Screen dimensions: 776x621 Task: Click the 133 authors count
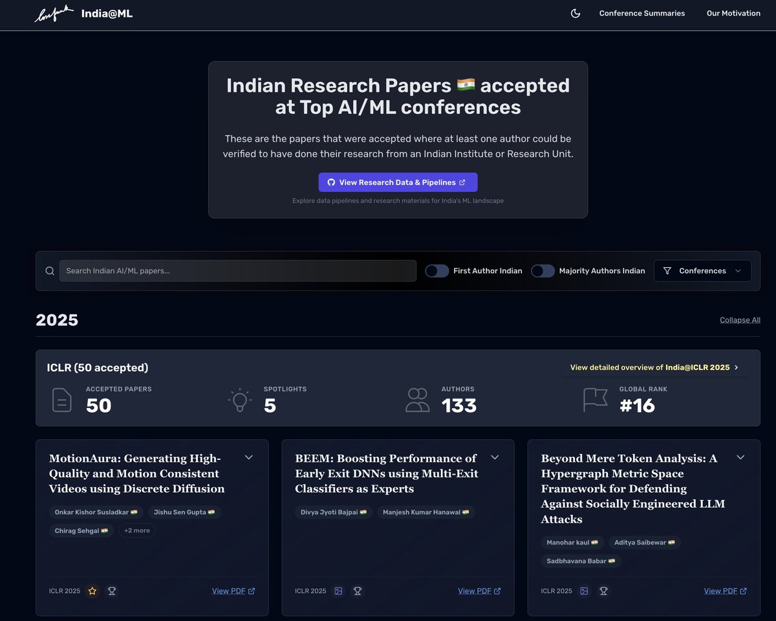point(459,406)
